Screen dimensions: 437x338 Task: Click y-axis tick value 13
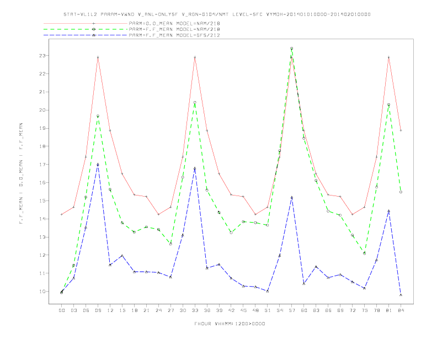pyautogui.click(x=42, y=237)
